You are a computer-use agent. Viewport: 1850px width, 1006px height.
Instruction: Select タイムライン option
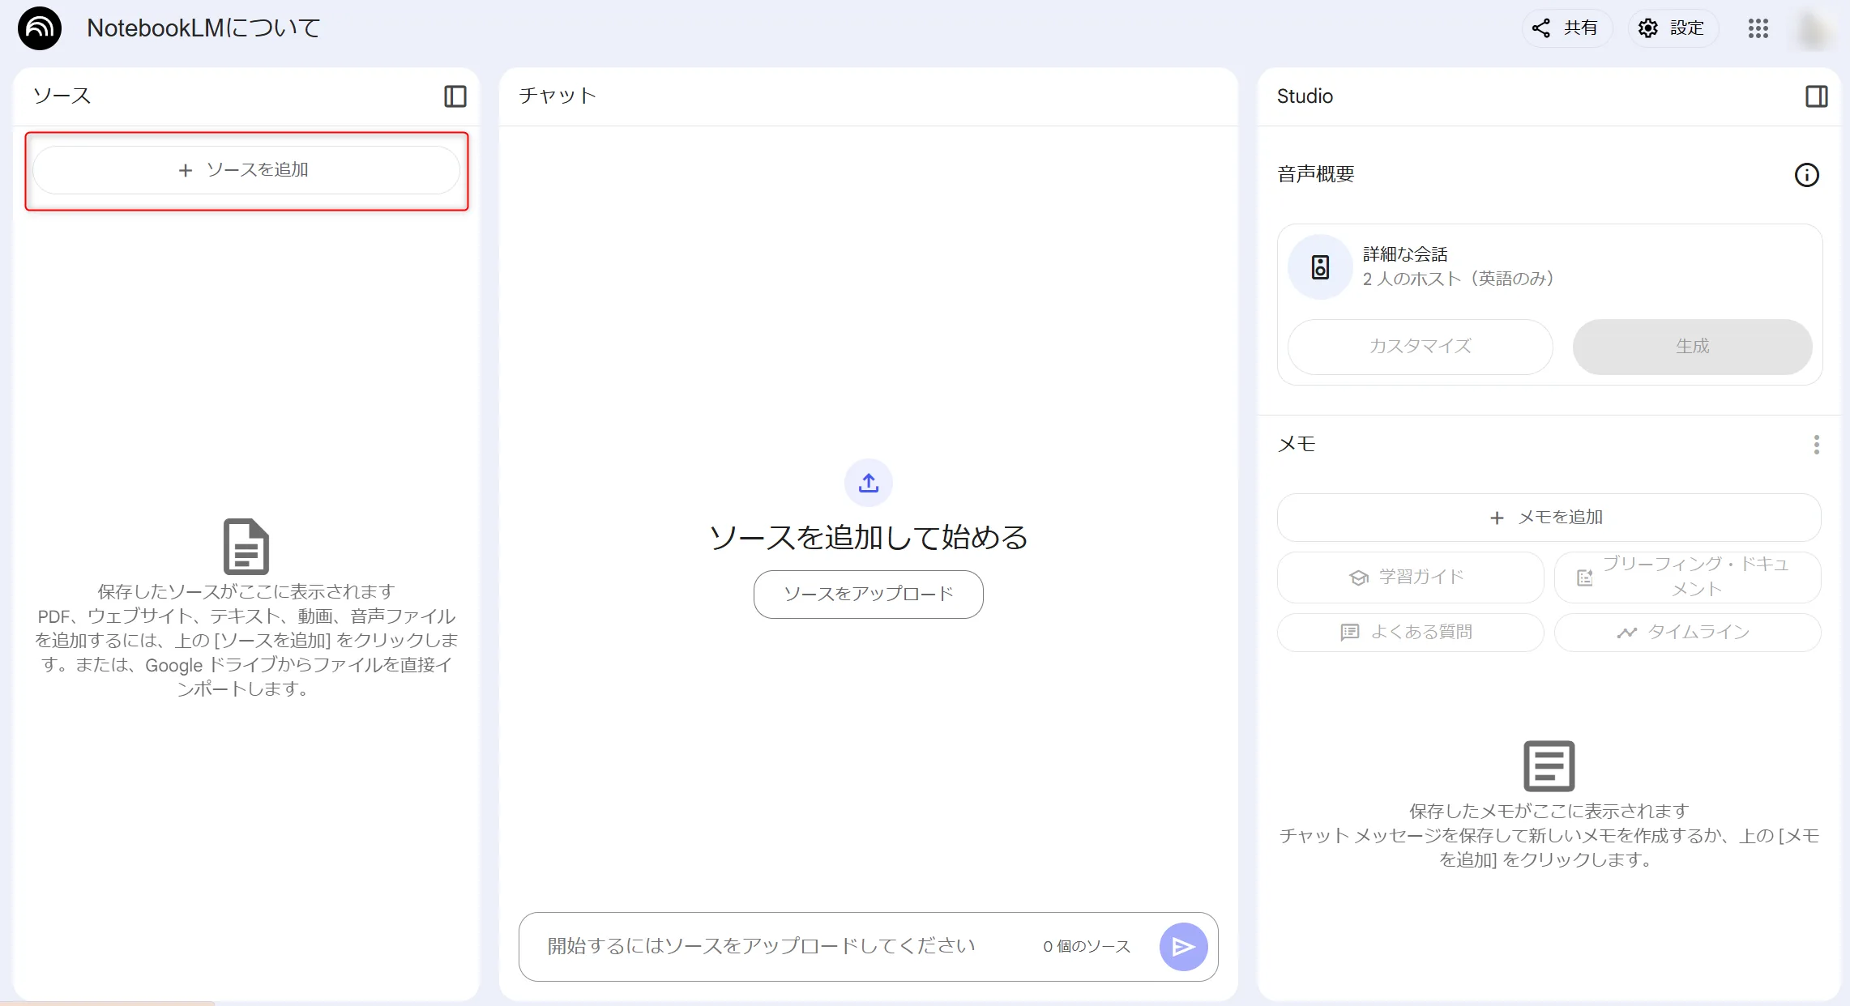point(1688,633)
